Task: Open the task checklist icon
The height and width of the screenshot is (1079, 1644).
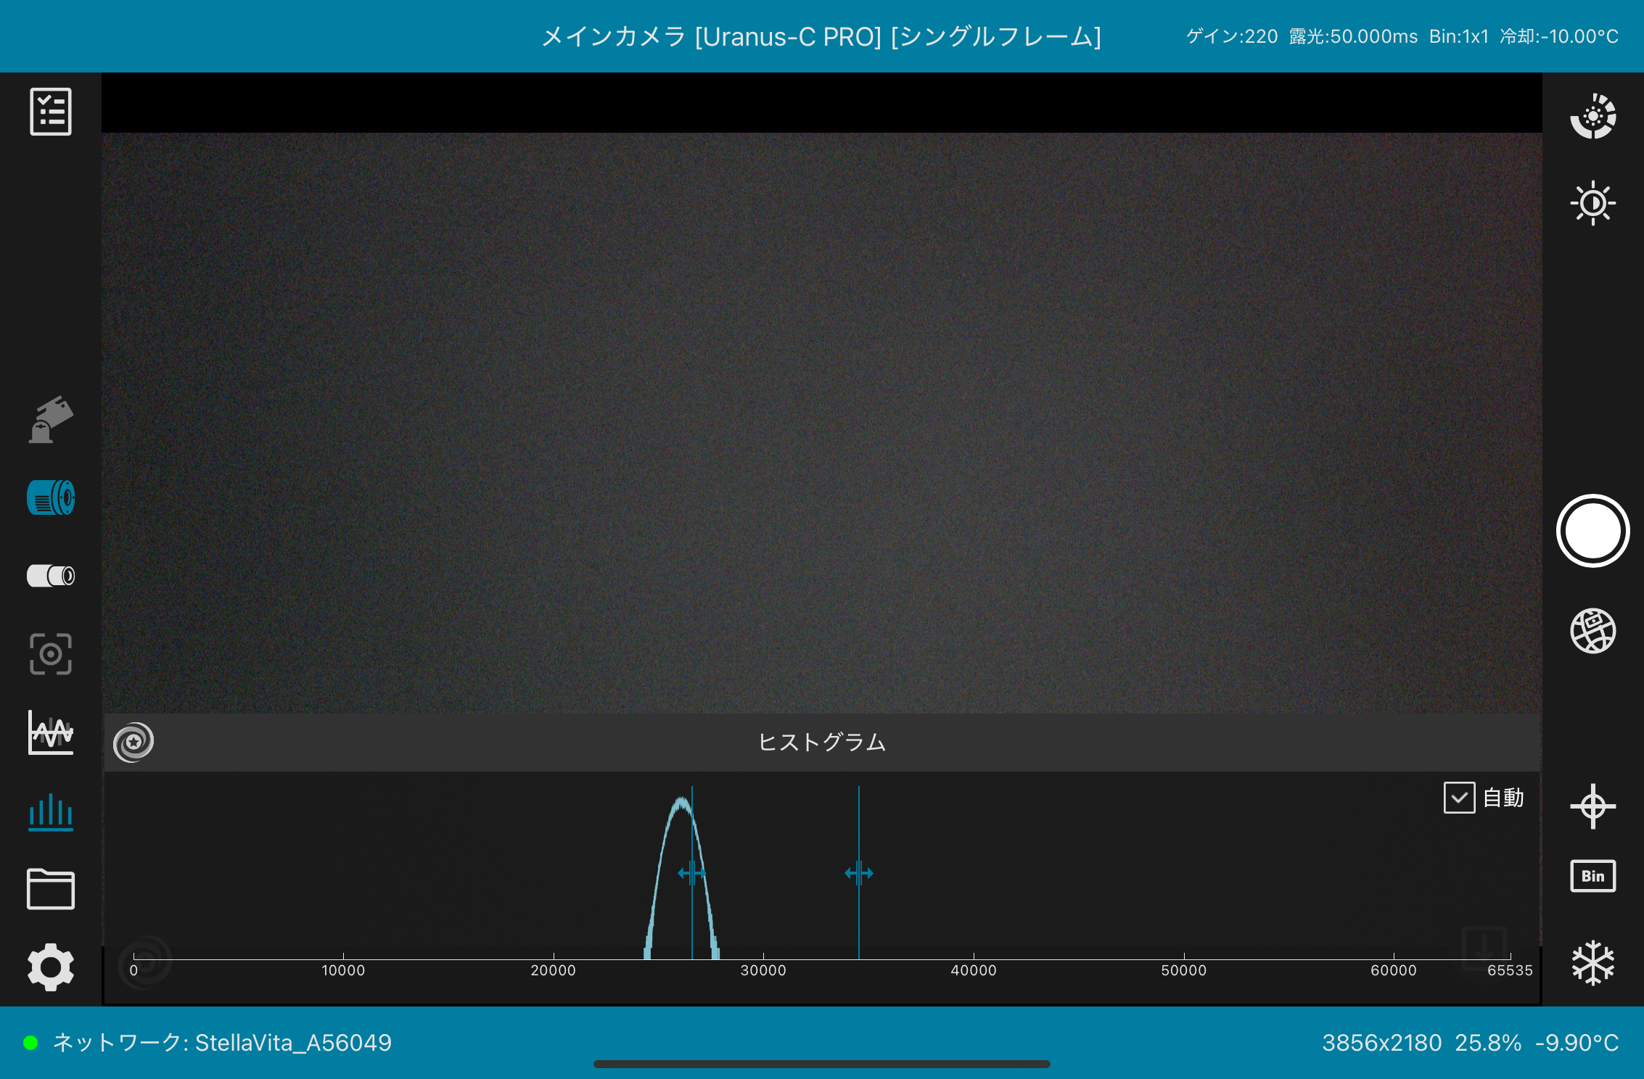Action: pyautogui.click(x=51, y=112)
